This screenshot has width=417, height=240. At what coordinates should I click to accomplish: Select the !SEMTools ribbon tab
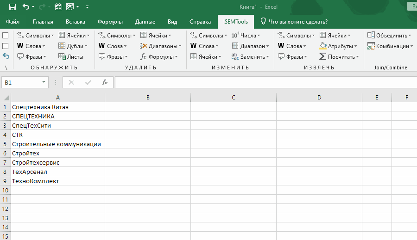coord(236,22)
